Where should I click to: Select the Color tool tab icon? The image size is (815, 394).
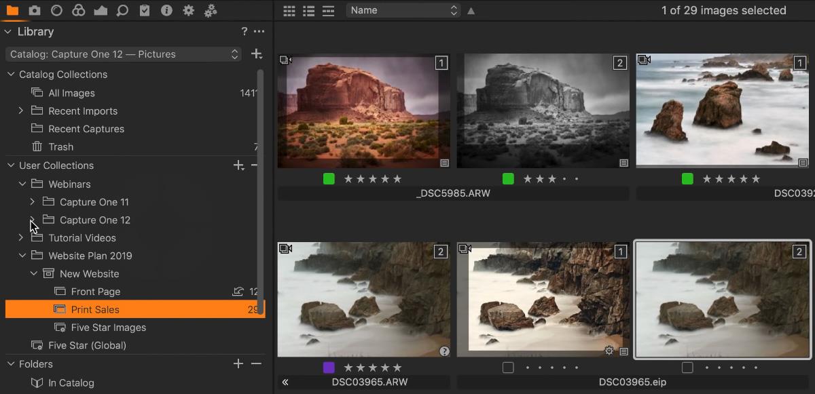click(79, 10)
